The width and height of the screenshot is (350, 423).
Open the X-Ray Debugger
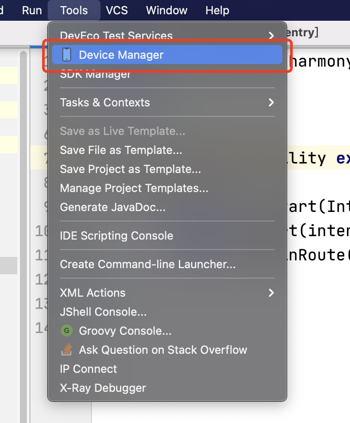[102, 388]
